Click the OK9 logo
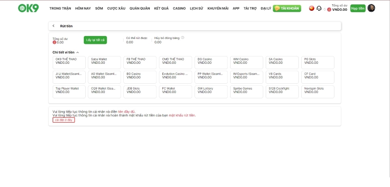390x187 pixels. [x=28, y=8]
